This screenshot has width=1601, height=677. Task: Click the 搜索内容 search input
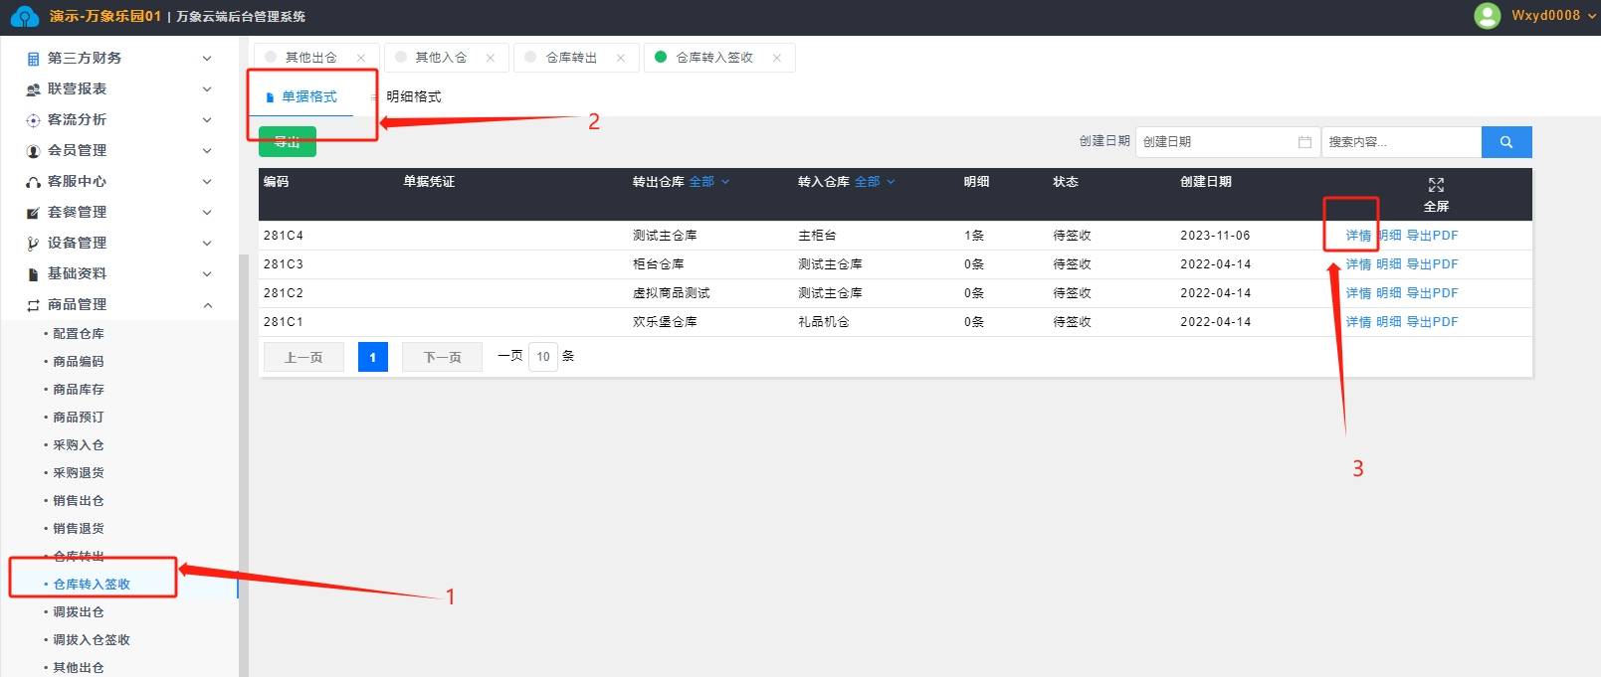[1401, 142]
